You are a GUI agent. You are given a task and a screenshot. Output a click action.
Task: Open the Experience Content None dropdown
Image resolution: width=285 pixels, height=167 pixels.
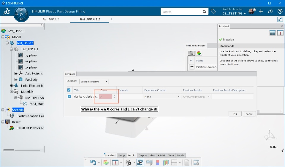point(162,97)
